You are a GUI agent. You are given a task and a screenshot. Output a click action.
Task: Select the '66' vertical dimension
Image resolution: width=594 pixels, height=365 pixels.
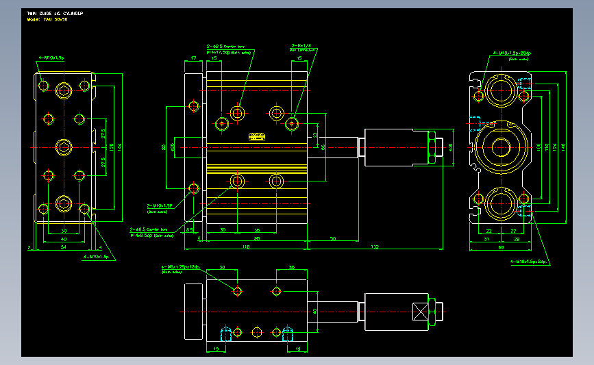pyautogui.click(x=323, y=147)
